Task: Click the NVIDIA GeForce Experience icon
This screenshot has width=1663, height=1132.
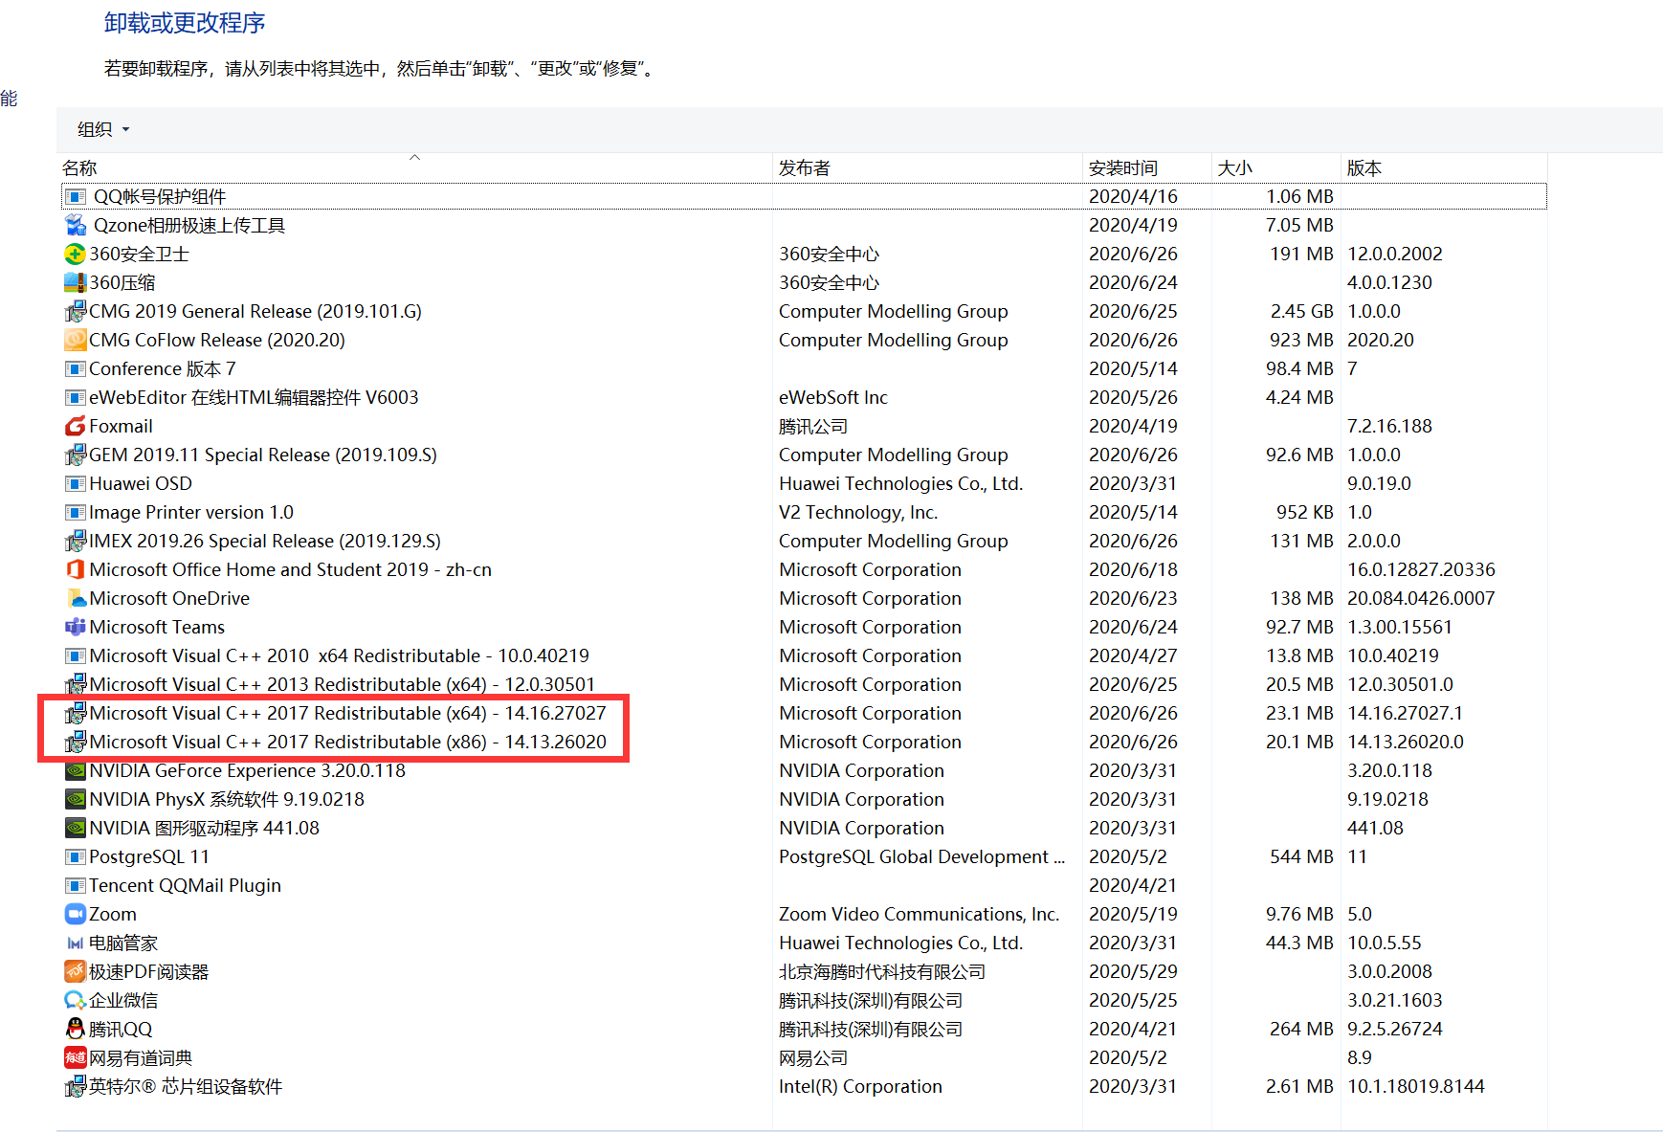Action: [75, 770]
